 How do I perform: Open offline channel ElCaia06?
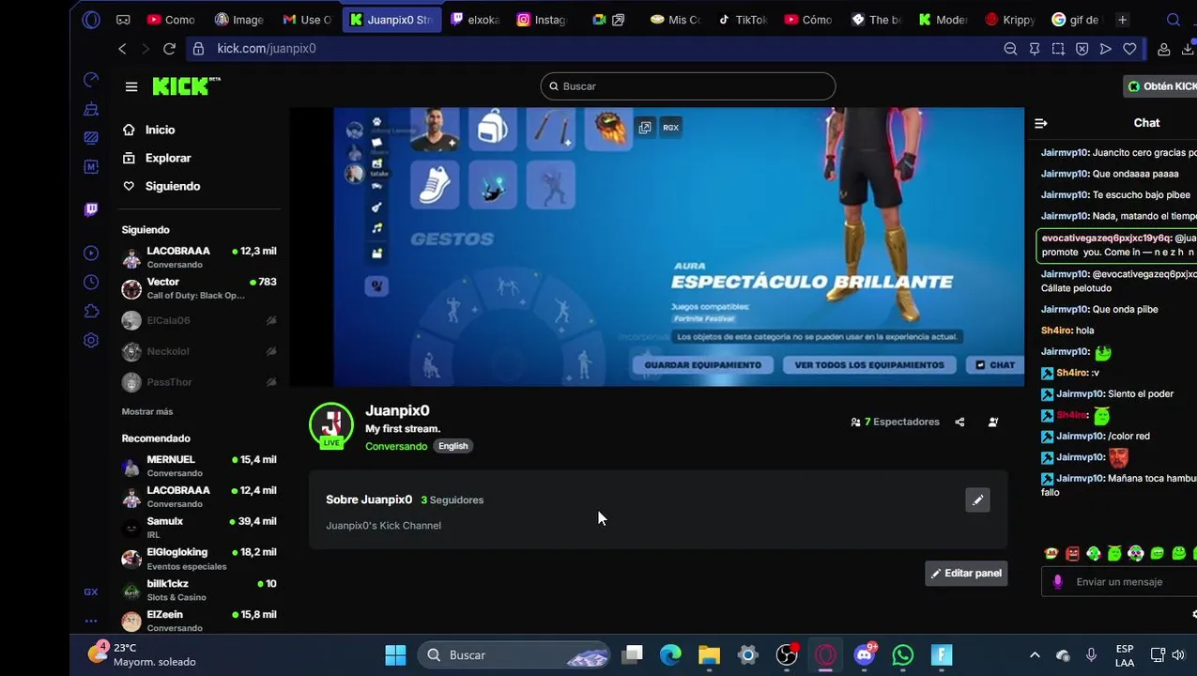199,320
